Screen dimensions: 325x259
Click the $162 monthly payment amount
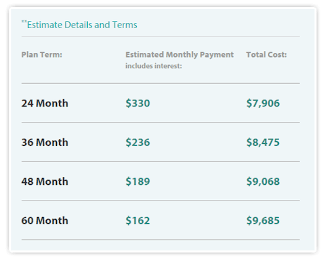(x=138, y=221)
